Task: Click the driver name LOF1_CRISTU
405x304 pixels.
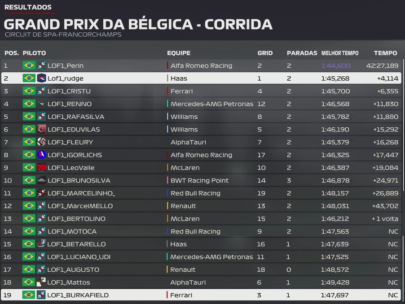Action: point(69,91)
